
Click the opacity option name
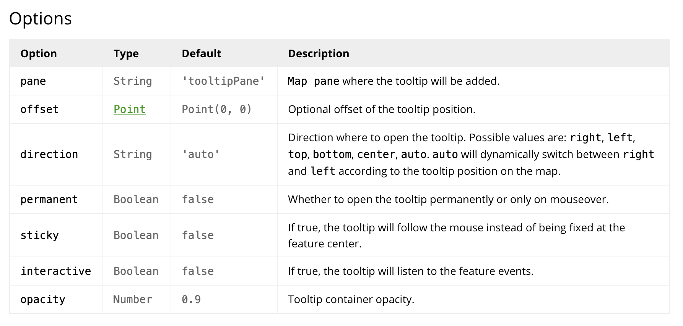(43, 300)
